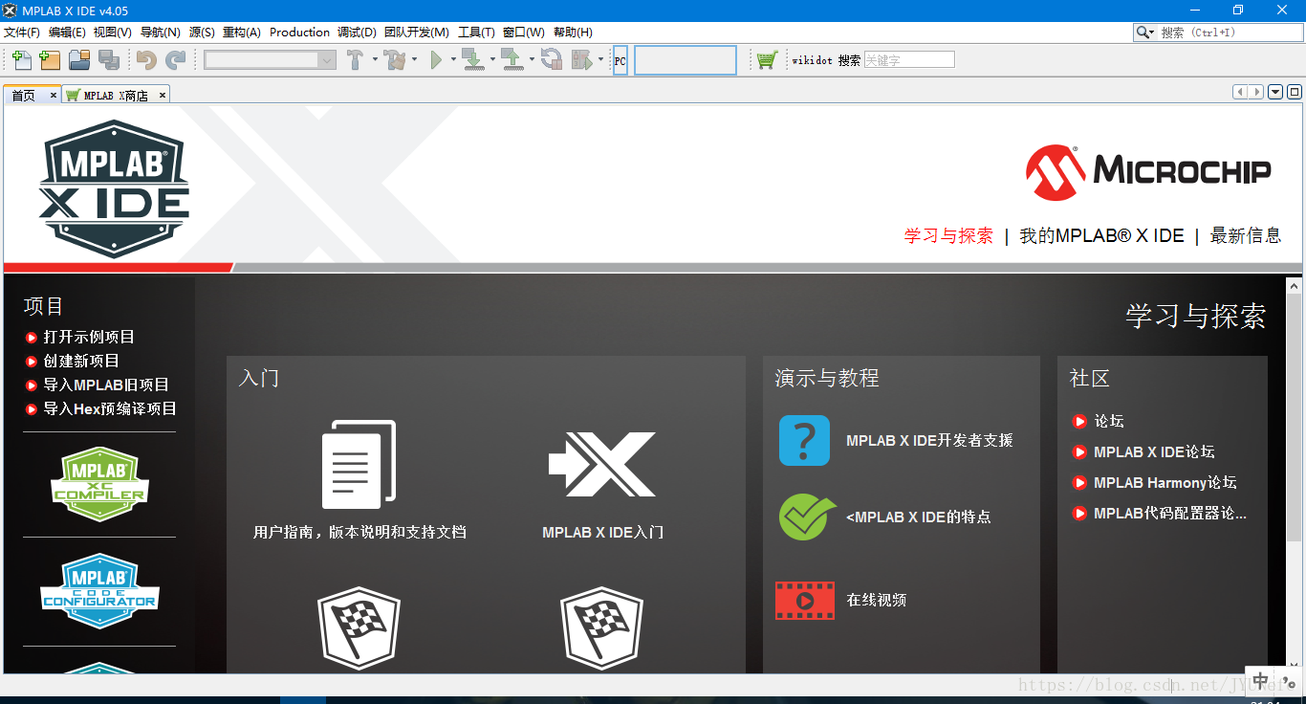Screen dimensions: 1306x704
Task: Click the 打开示例项目 link
Action: [89, 337]
